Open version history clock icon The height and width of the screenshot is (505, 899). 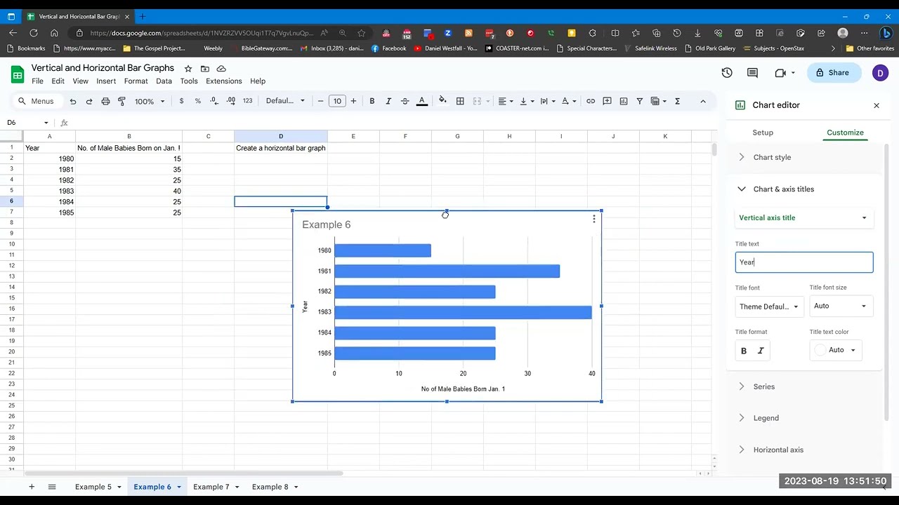[727, 73]
